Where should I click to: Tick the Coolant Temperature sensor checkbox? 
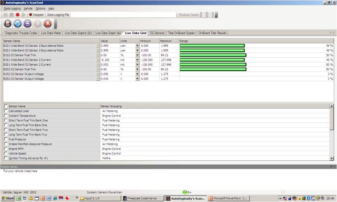6,115
